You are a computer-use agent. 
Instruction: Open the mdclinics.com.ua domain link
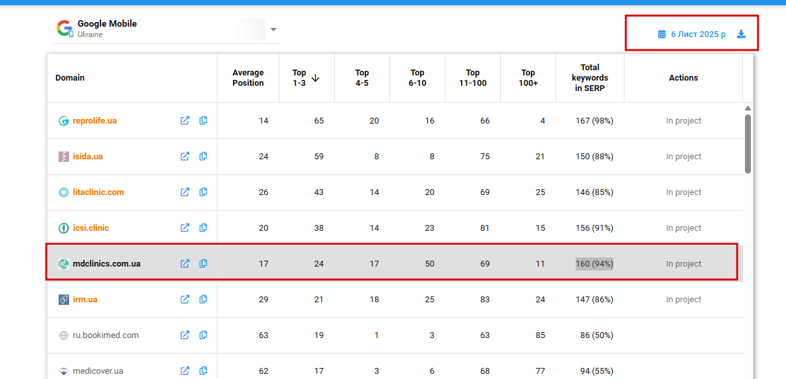107,263
